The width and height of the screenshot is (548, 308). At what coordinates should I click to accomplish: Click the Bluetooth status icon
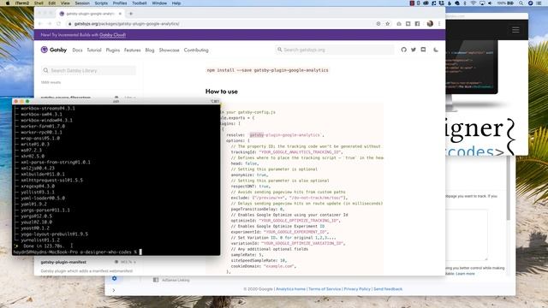click(465, 3)
